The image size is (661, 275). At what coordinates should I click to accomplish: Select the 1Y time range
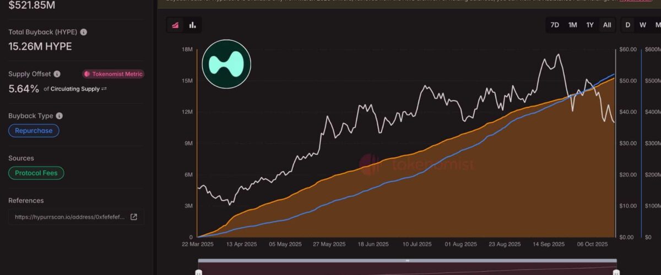coord(590,25)
